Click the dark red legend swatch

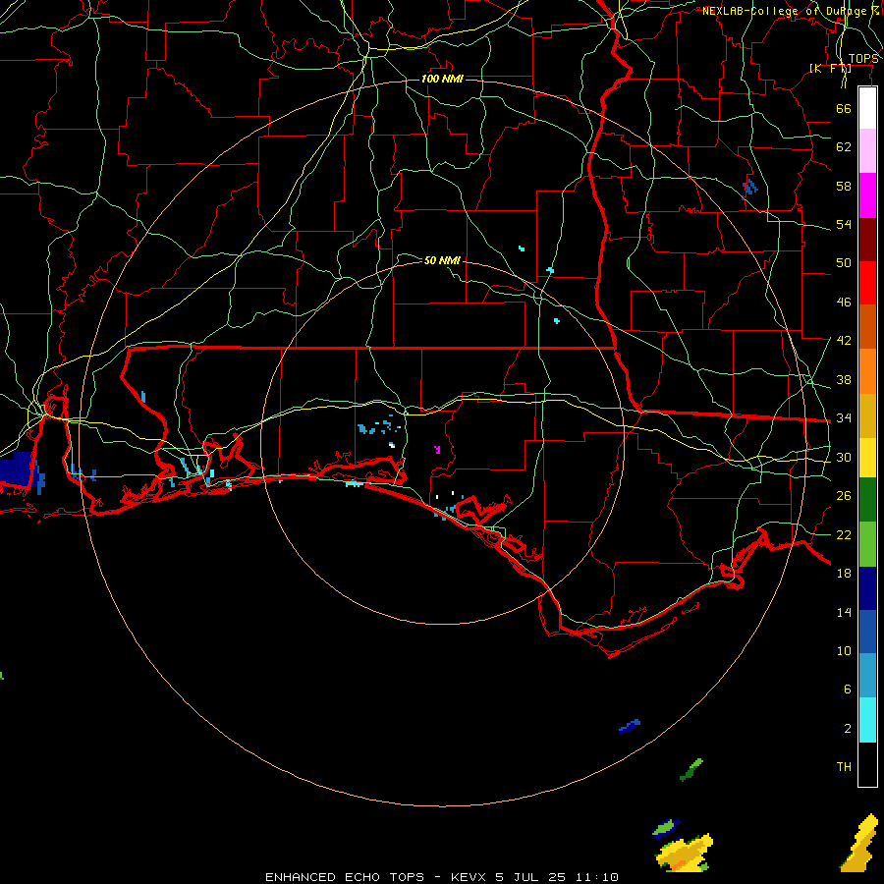[x=867, y=239]
